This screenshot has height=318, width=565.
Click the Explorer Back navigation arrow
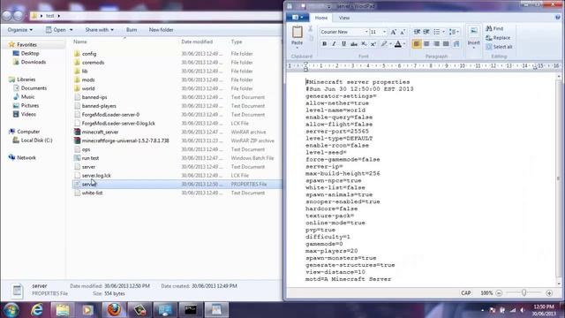tap(7, 16)
